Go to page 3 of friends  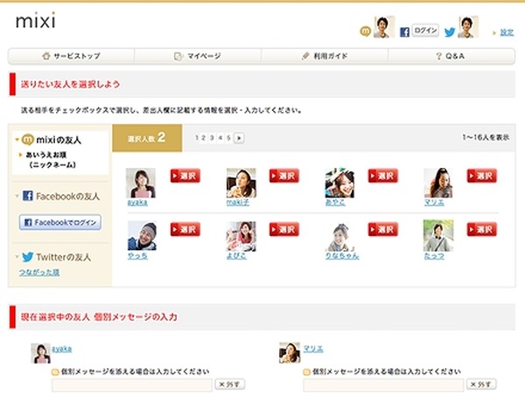(x=212, y=138)
